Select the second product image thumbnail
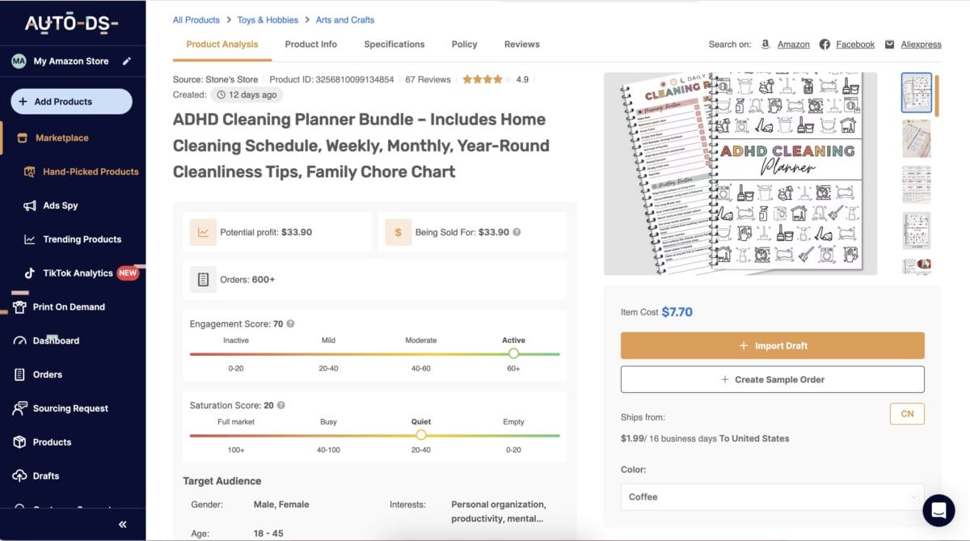970x541 pixels. click(916, 138)
